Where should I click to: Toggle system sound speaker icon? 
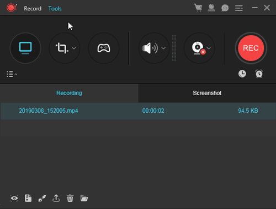(150, 48)
